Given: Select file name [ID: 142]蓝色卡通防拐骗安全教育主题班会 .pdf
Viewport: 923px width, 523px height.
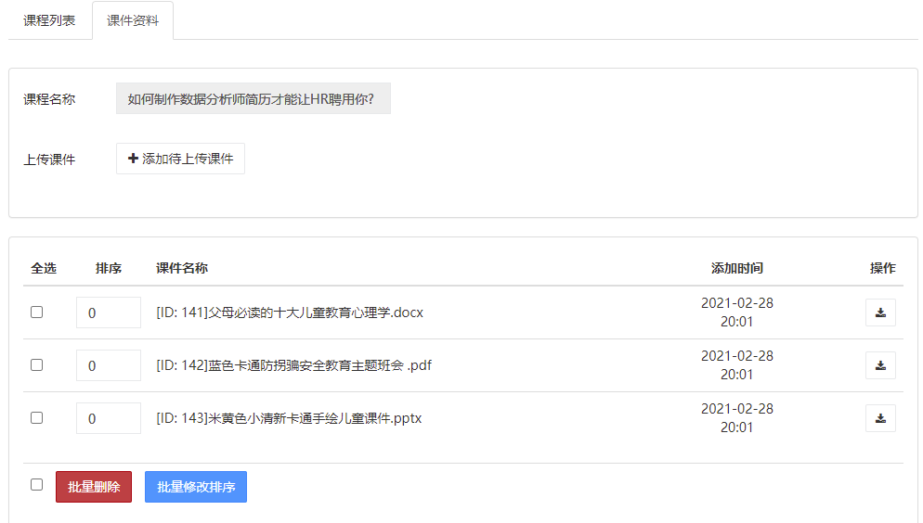Looking at the screenshot, I should (x=293, y=365).
